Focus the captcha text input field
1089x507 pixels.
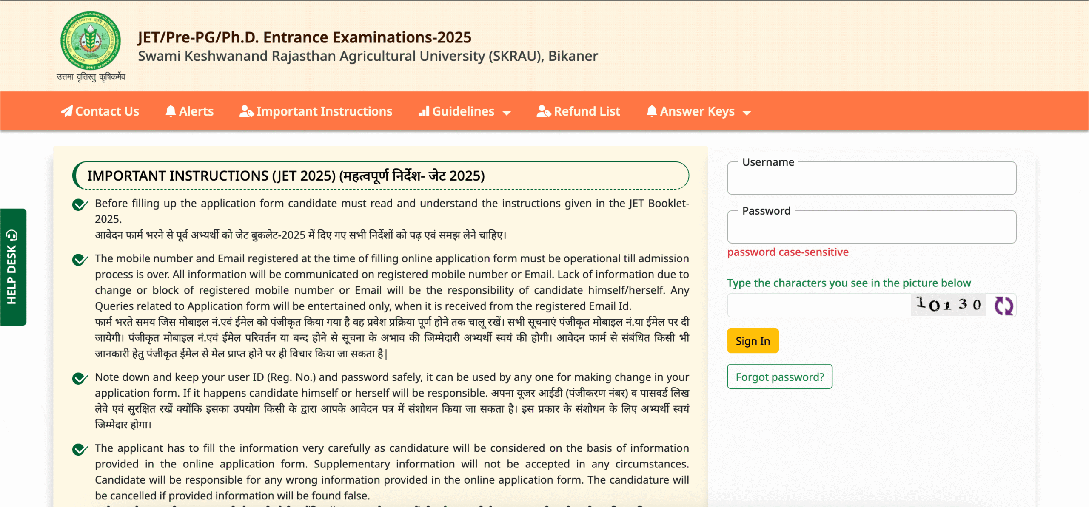tap(819, 305)
